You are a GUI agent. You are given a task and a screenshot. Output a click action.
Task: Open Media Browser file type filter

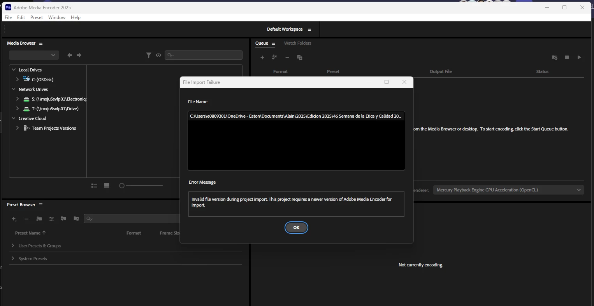(149, 55)
